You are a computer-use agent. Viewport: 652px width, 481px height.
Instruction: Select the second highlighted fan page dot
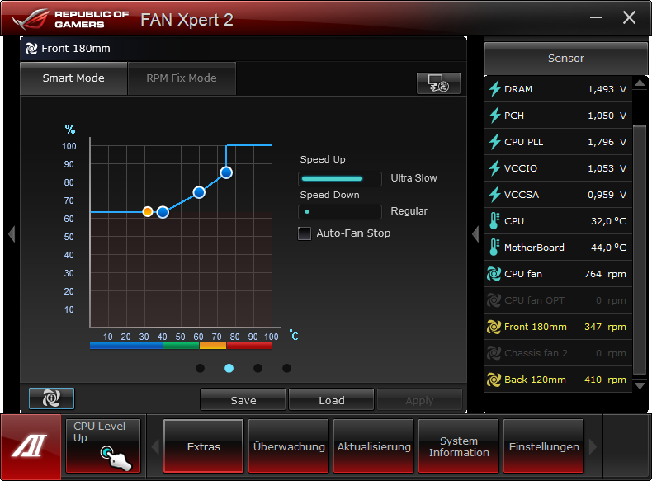click(x=229, y=368)
